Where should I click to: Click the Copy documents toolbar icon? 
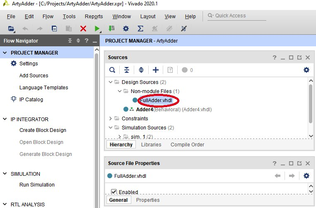click(54, 29)
